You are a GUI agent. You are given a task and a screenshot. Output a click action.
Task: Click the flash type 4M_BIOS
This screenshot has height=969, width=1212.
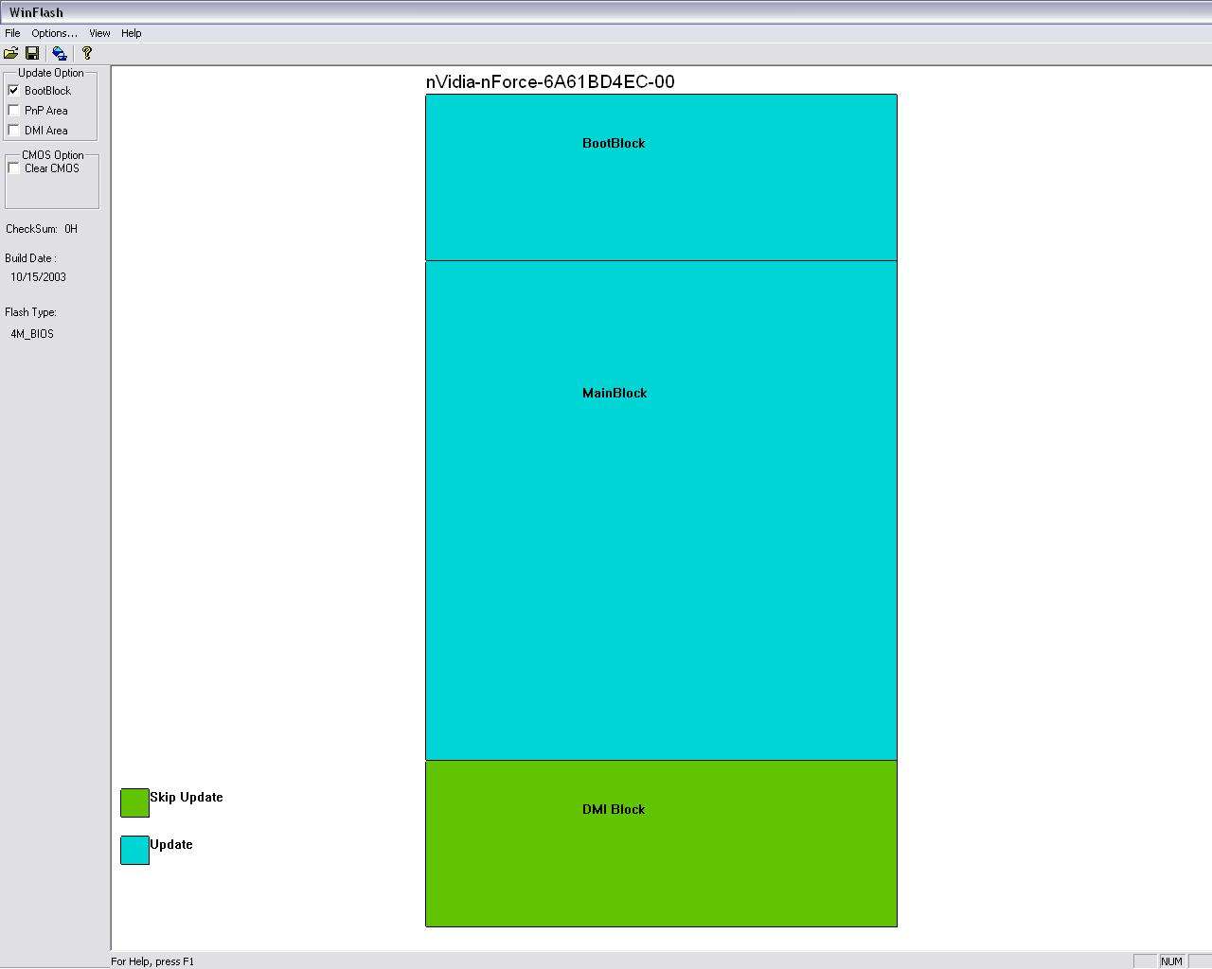coord(32,334)
